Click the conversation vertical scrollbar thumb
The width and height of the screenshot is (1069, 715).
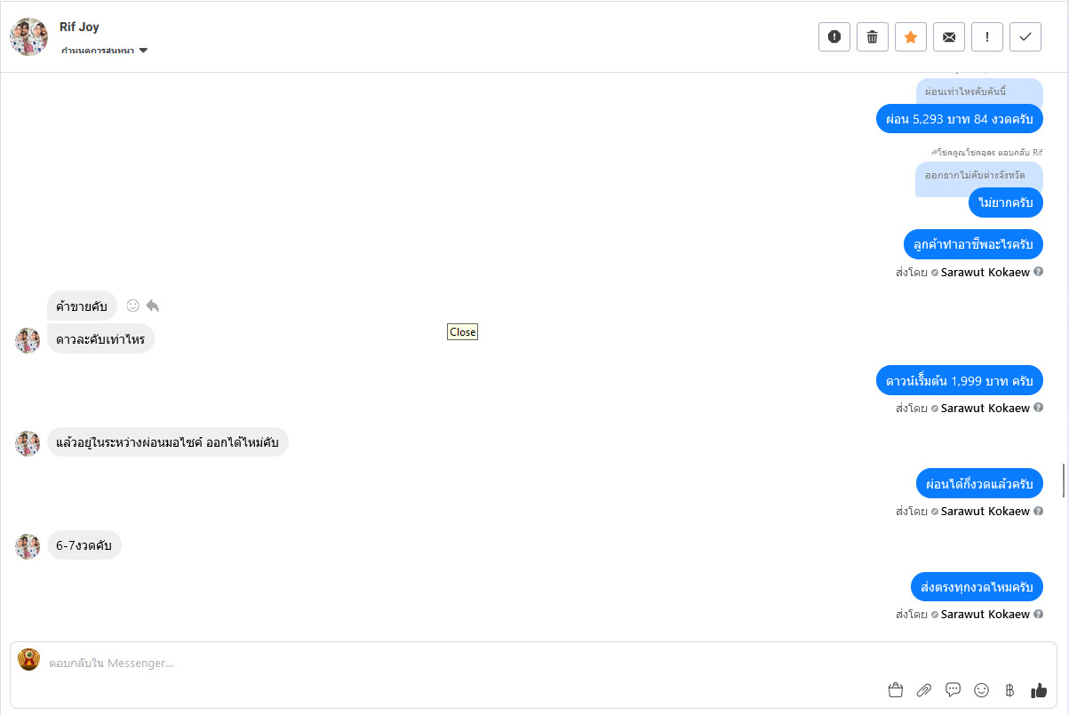[1064, 480]
